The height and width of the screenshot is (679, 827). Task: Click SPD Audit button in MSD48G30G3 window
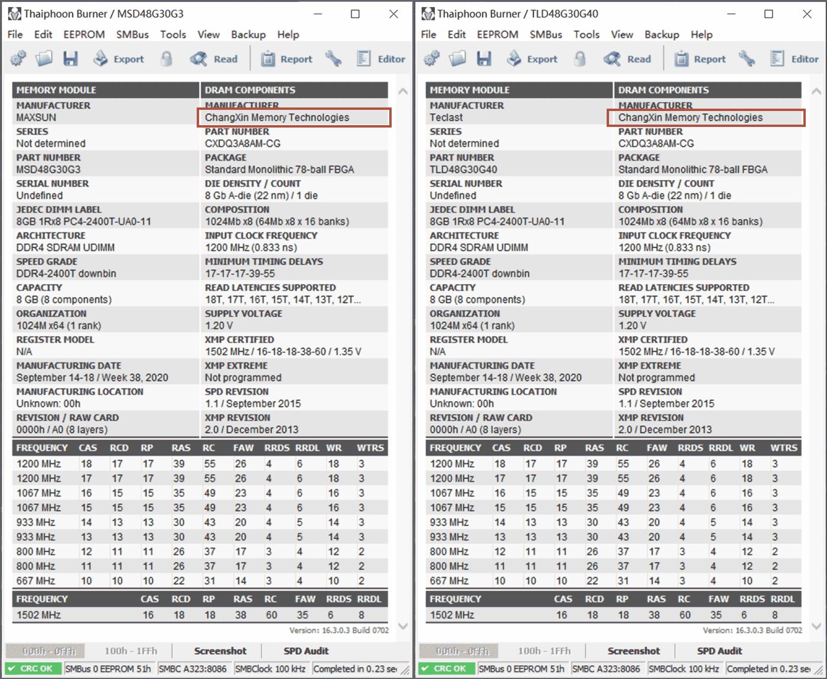[x=306, y=651]
